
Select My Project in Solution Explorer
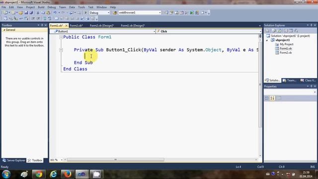click(x=286, y=44)
